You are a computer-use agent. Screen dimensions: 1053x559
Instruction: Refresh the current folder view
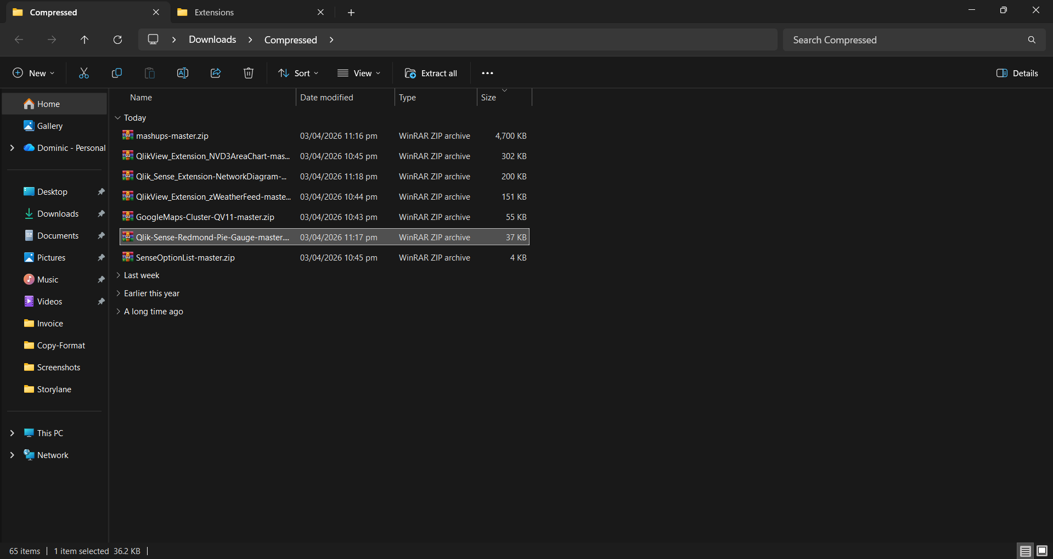117,39
